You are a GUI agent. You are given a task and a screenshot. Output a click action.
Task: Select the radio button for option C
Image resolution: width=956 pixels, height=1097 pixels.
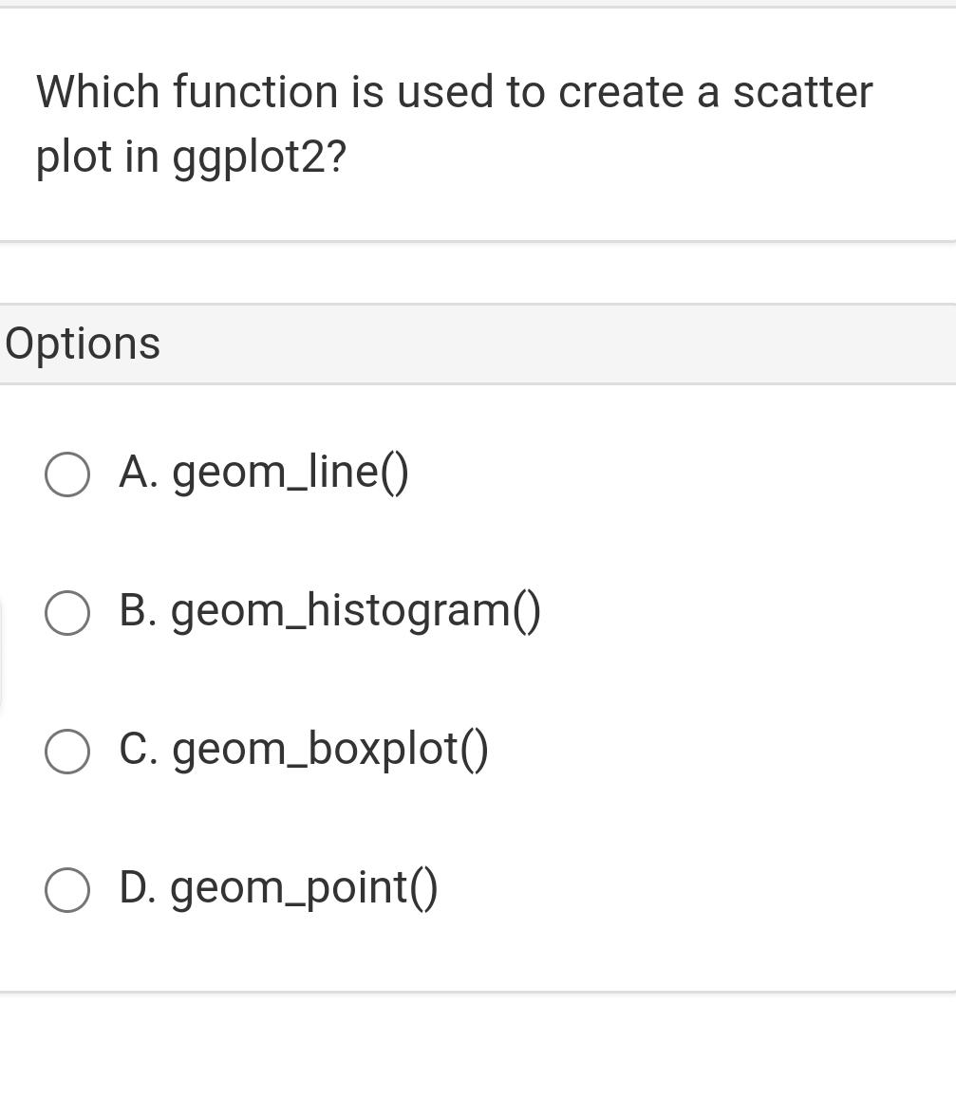66,751
